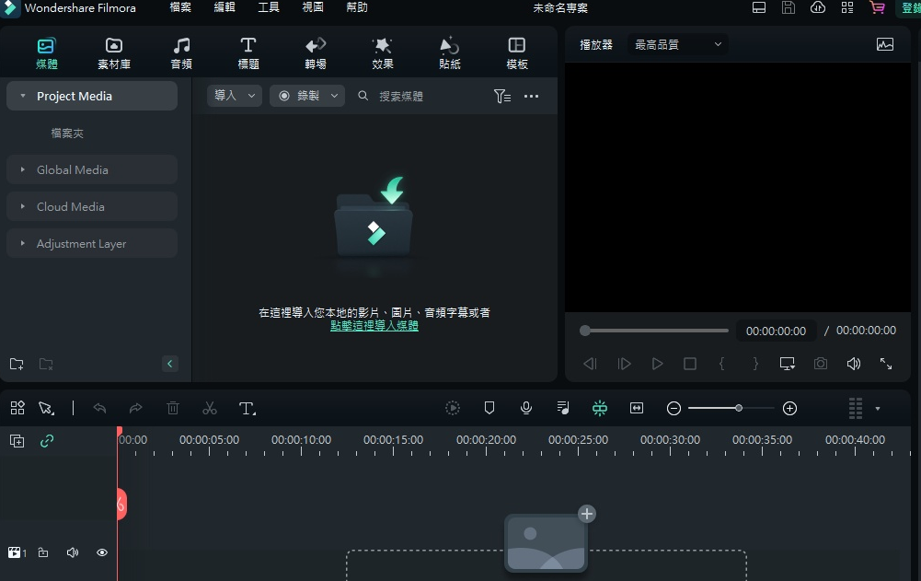921x581 pixels.
Task: Open the apps grid icon in title bar
Action: click(x=847, y=7)
